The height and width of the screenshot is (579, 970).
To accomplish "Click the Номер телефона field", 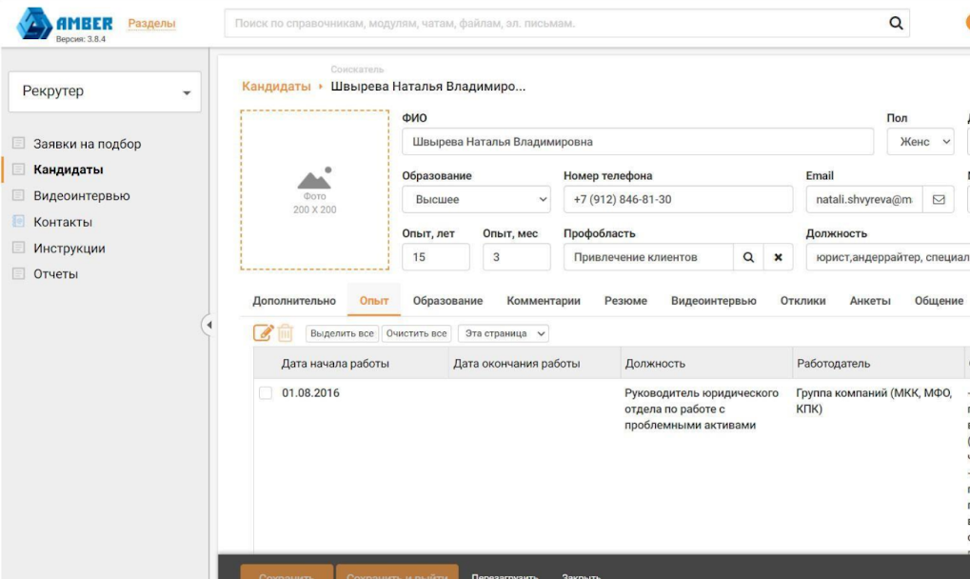I will 678,199.
